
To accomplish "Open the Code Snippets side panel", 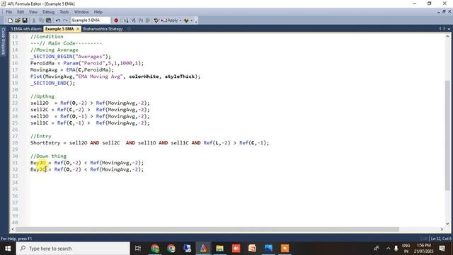I will (3, 41).
